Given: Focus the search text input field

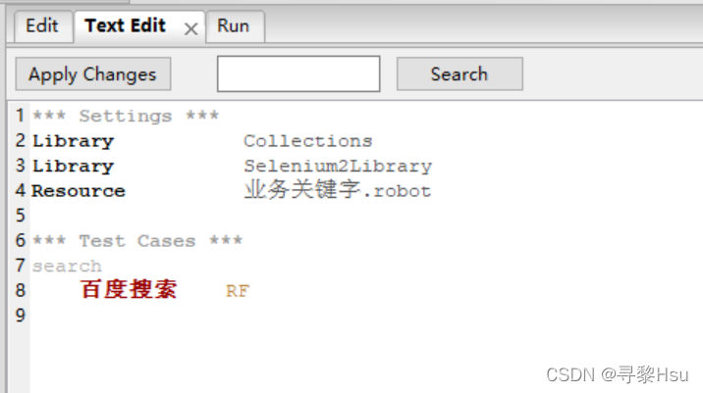Looking at the screenshot, I should [x=298, y=74].
